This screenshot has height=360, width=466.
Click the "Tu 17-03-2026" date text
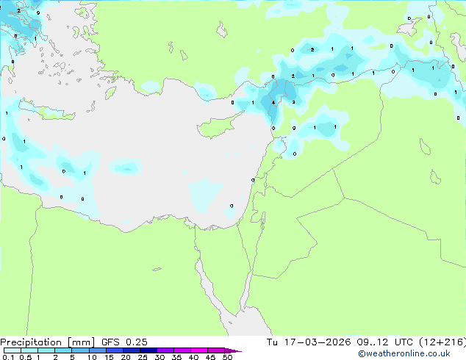coord(309,342)
